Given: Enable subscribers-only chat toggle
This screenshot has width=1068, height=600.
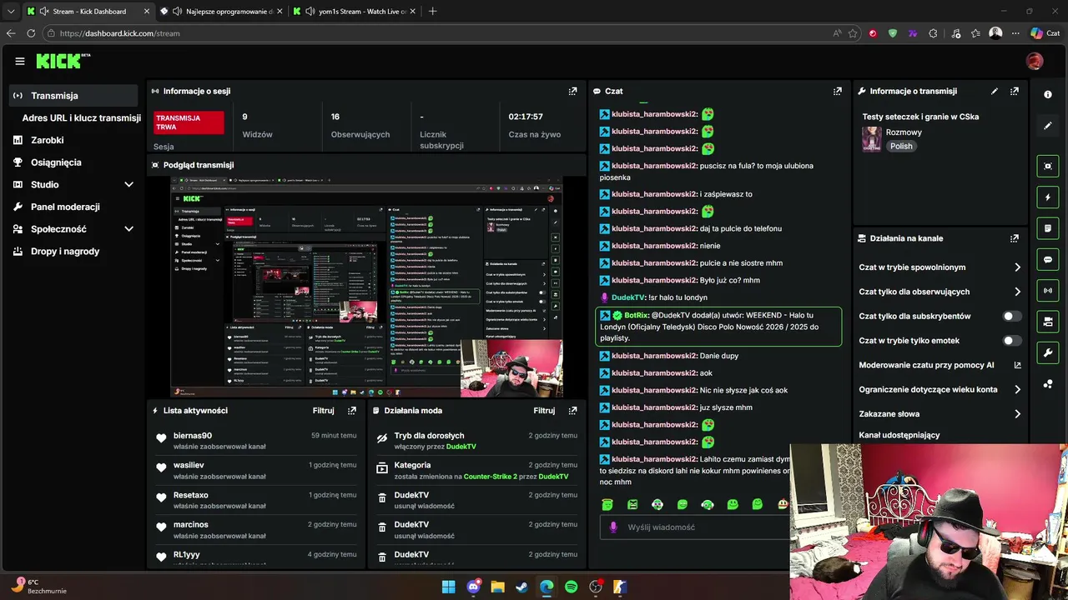Looking at the screenshot, I should coord(1011,317).
